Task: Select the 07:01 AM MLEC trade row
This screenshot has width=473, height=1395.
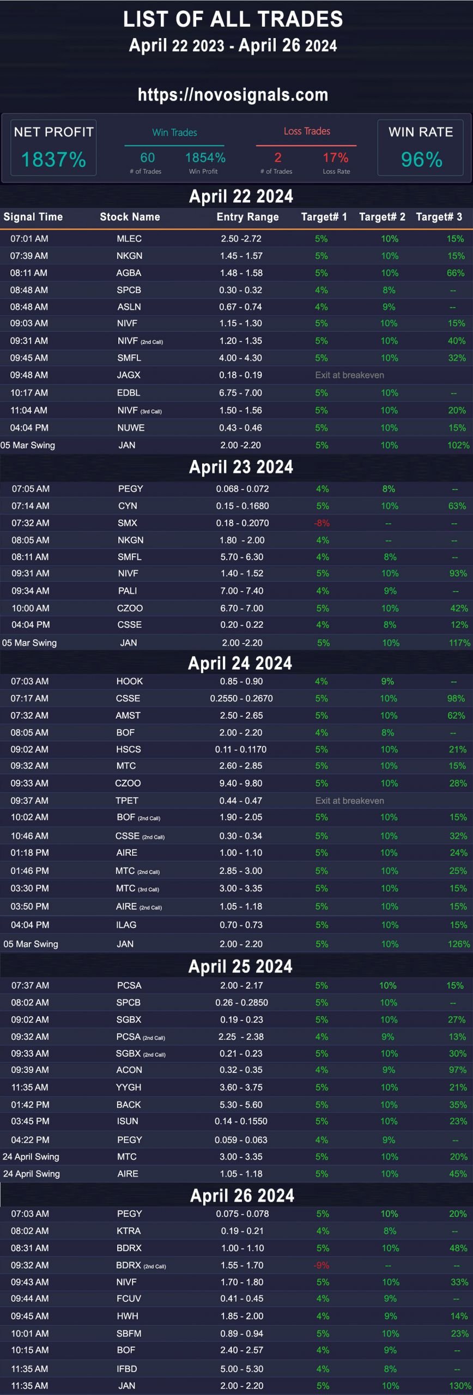Action: tap(237, 239)
